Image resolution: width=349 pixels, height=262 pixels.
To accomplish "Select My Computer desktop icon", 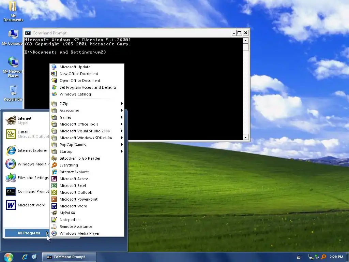I will (x=12, y=38).
